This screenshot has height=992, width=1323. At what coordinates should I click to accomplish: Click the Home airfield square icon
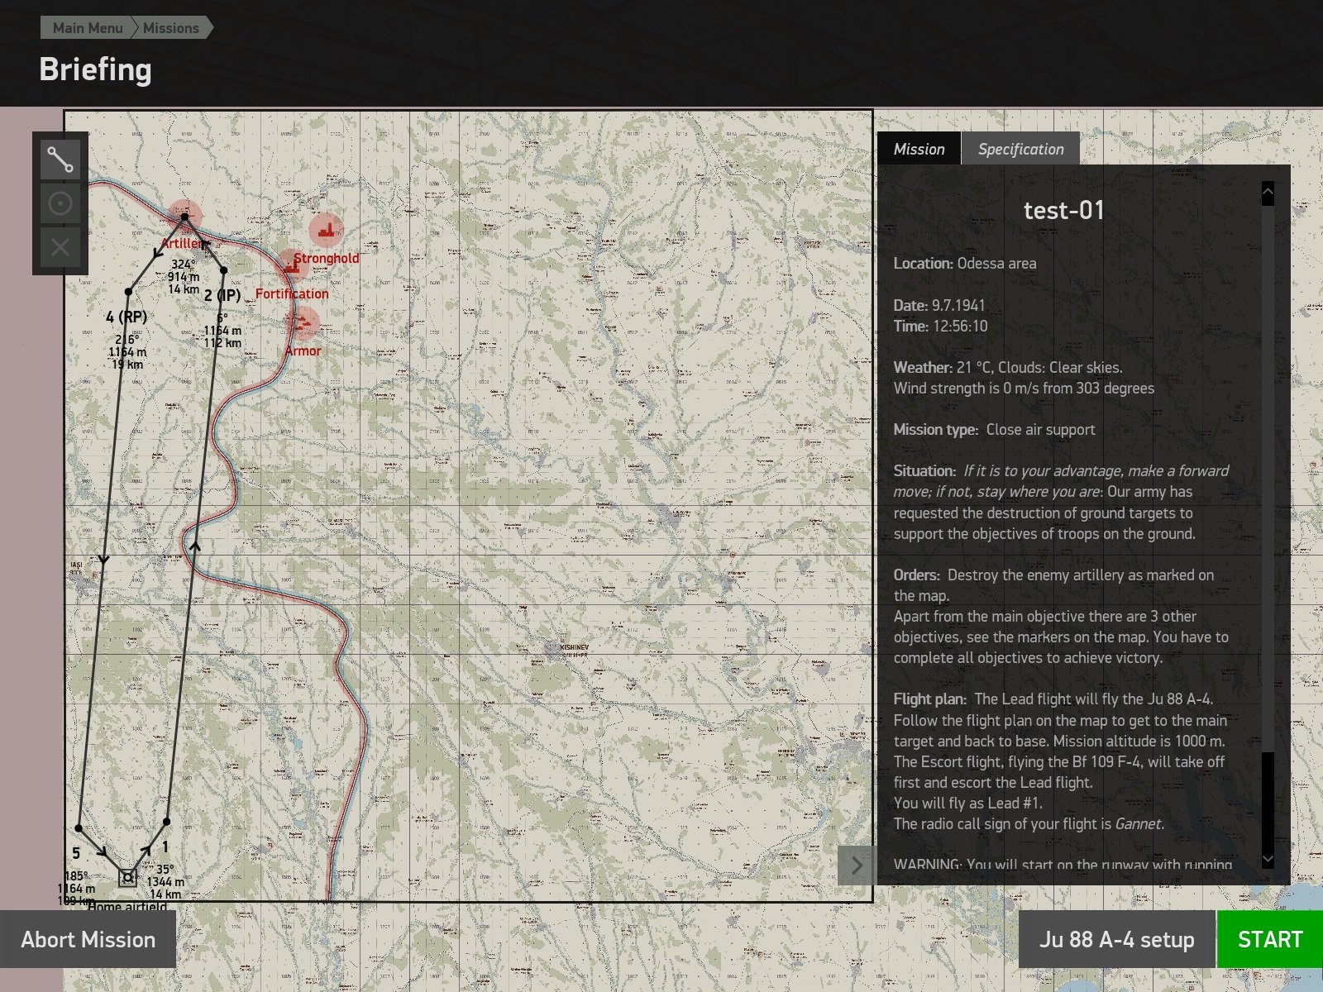(127, 878)
